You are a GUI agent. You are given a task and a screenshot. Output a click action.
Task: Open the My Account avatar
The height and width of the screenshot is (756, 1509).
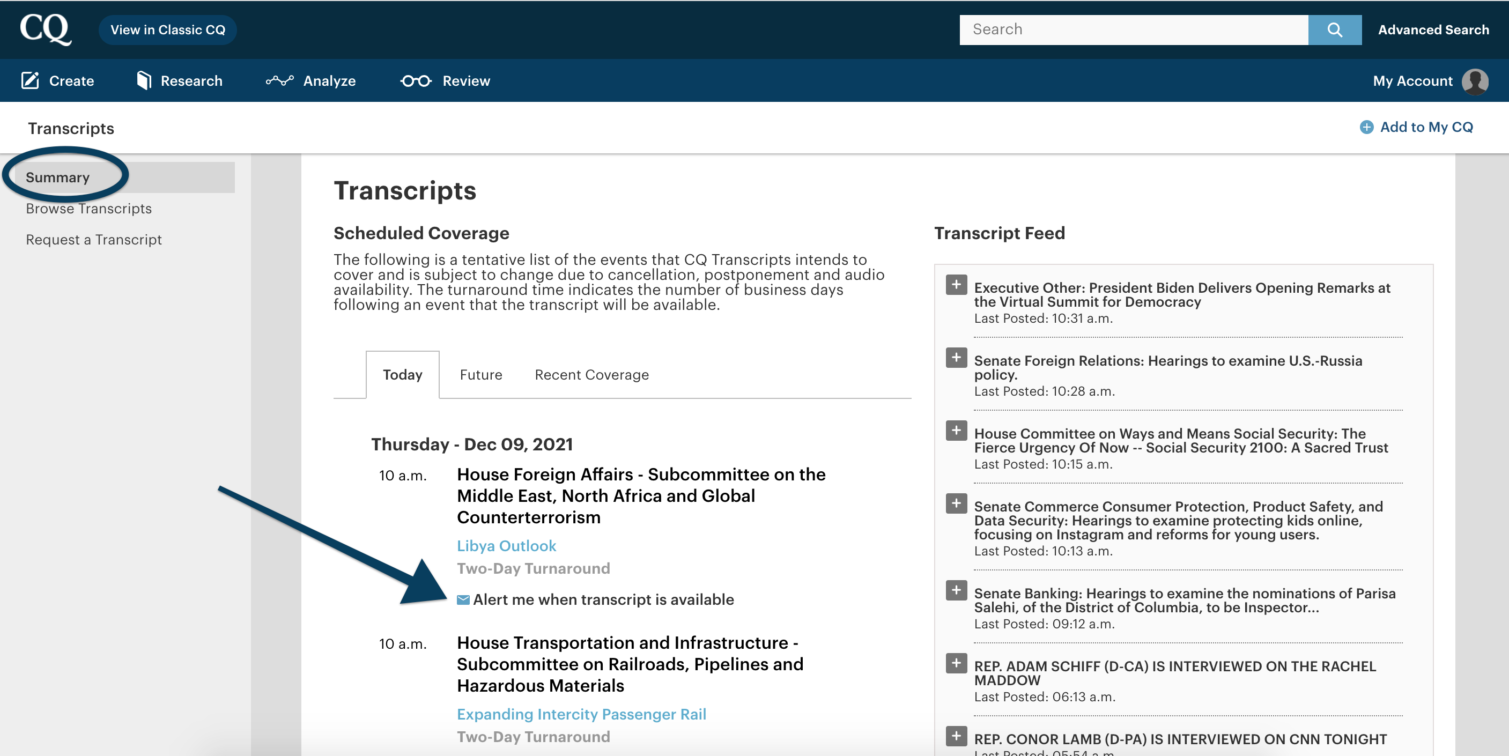click(x=1475, y=81)
